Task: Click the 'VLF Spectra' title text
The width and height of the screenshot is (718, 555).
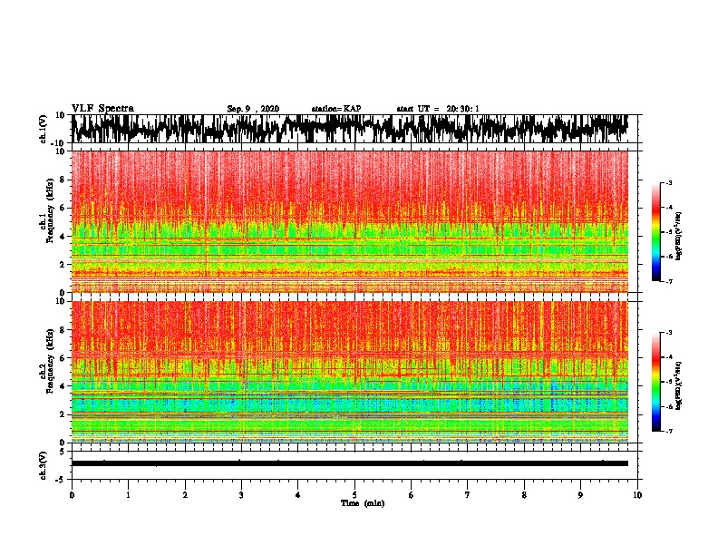Action: tap(102, 109)
